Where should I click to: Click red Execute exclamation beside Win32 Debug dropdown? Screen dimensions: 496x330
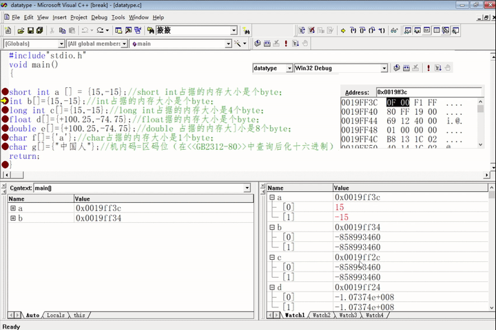[428, 68]
